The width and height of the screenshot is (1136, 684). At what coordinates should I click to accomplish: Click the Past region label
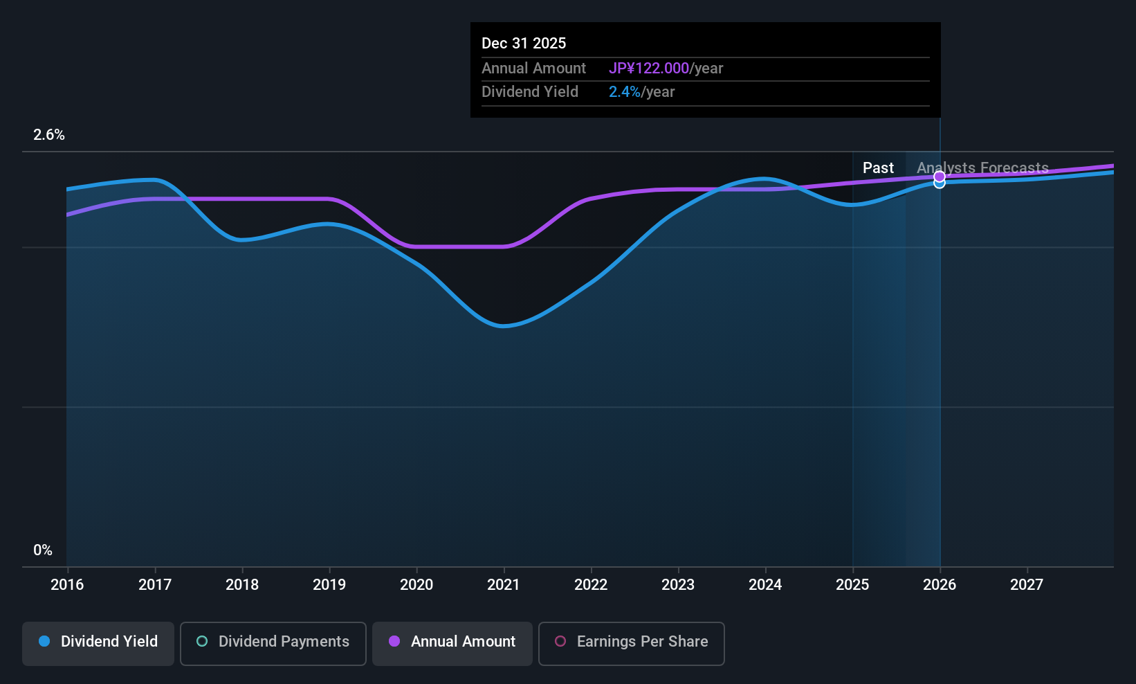point(878,168)
